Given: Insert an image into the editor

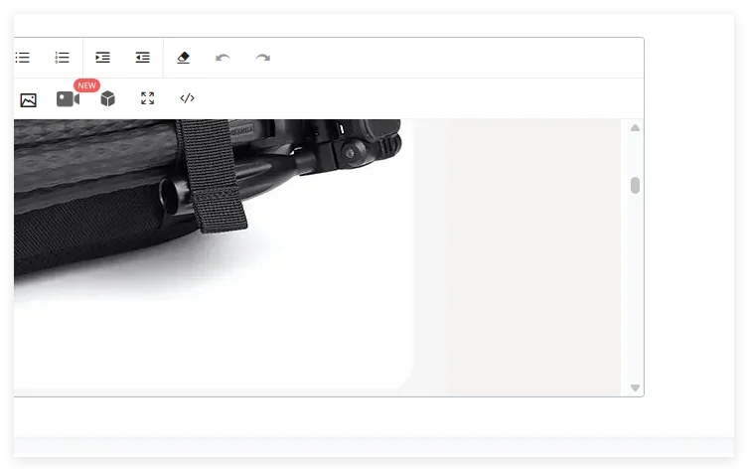Looking at the screenshot, I should pyautogui.click(x=28, y=100).
